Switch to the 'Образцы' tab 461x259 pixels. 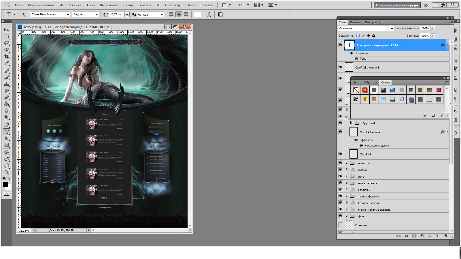point(370,82)
